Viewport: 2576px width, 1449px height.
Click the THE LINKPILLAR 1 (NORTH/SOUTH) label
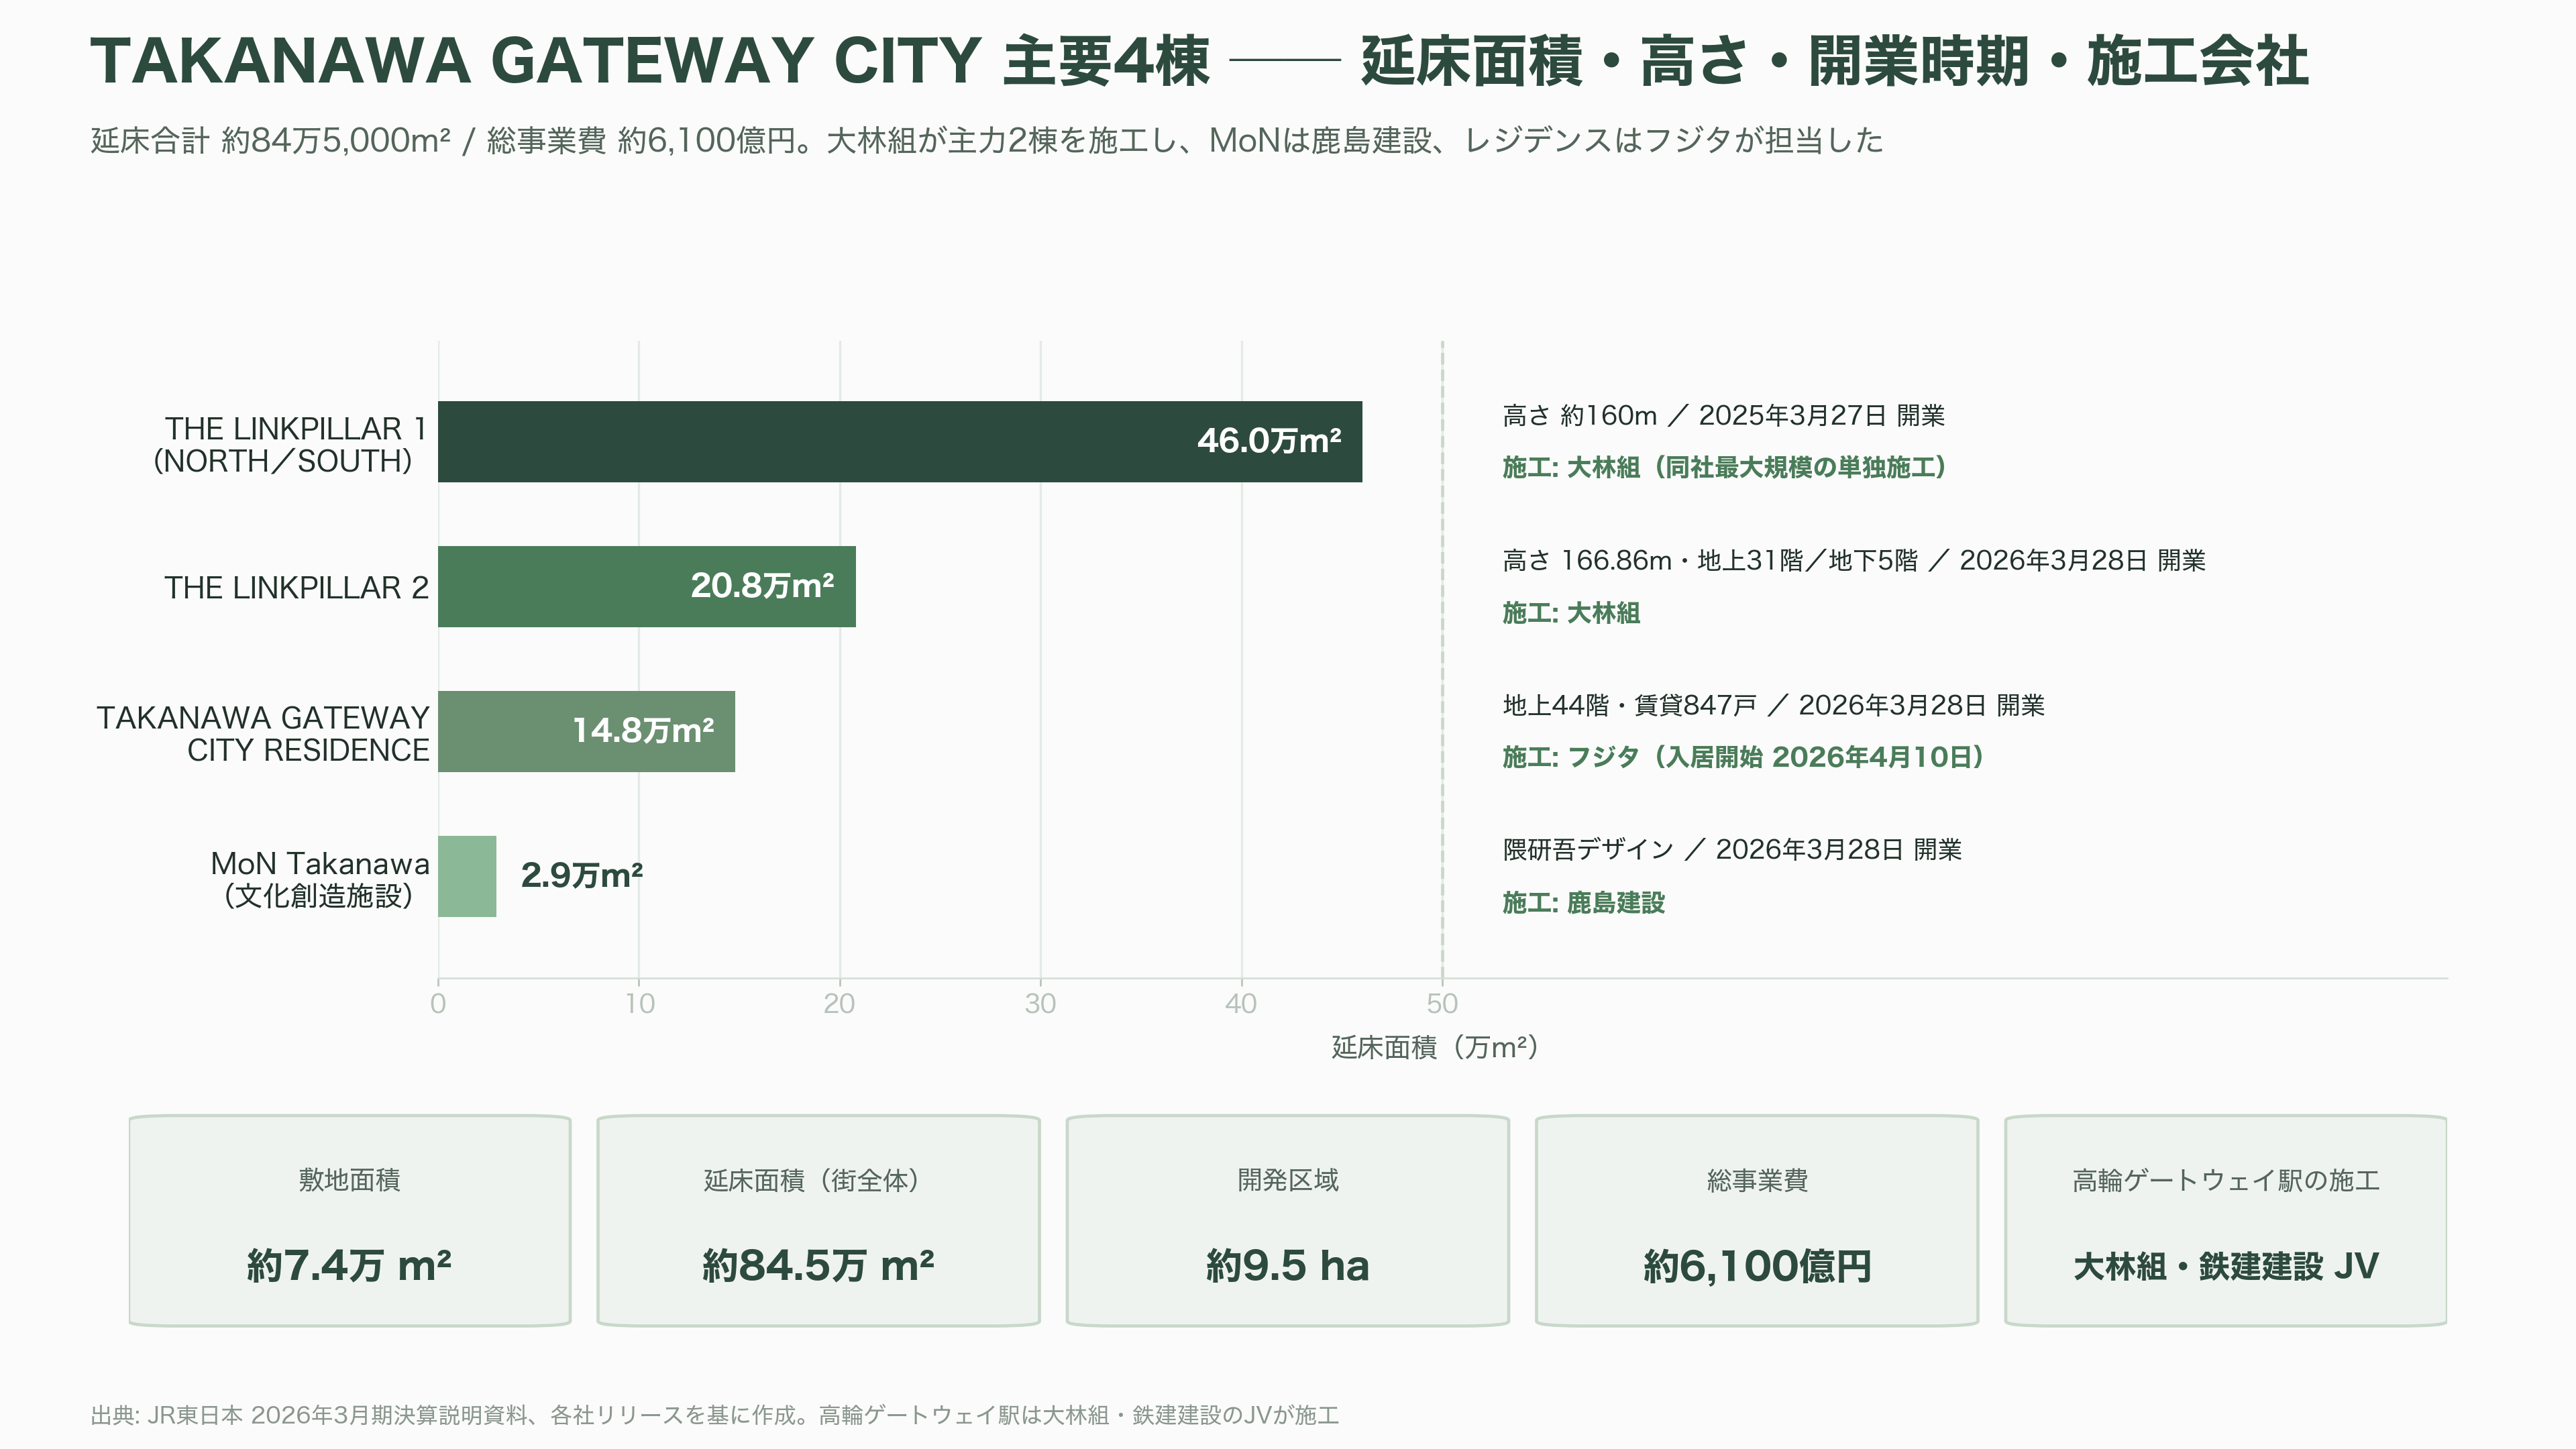pyautogui.click(x=290, y=444)
